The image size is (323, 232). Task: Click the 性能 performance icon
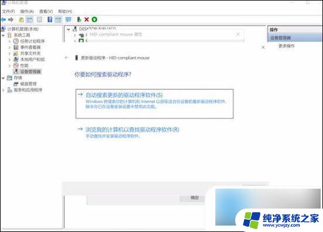16,66
